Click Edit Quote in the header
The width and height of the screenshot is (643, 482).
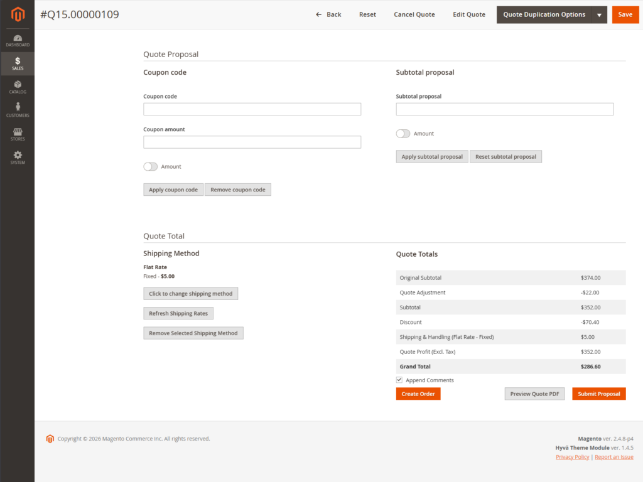(468, 15)
